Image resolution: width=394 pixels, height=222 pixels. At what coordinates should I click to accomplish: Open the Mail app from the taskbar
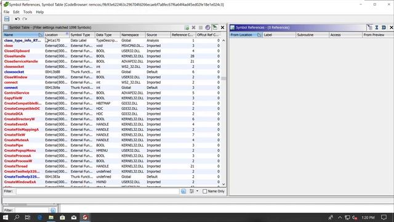pyautogui.click(x=74, y=217)
